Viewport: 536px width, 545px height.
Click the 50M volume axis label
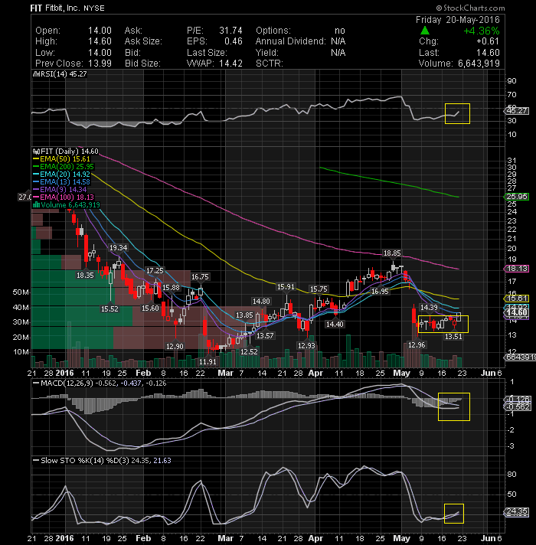pos(21,292)
